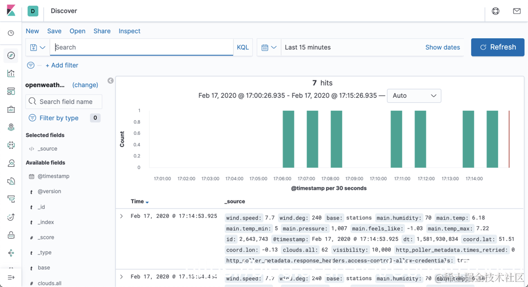
Task: Collapse the fields sidebar arrow
Action: (111, 80)
